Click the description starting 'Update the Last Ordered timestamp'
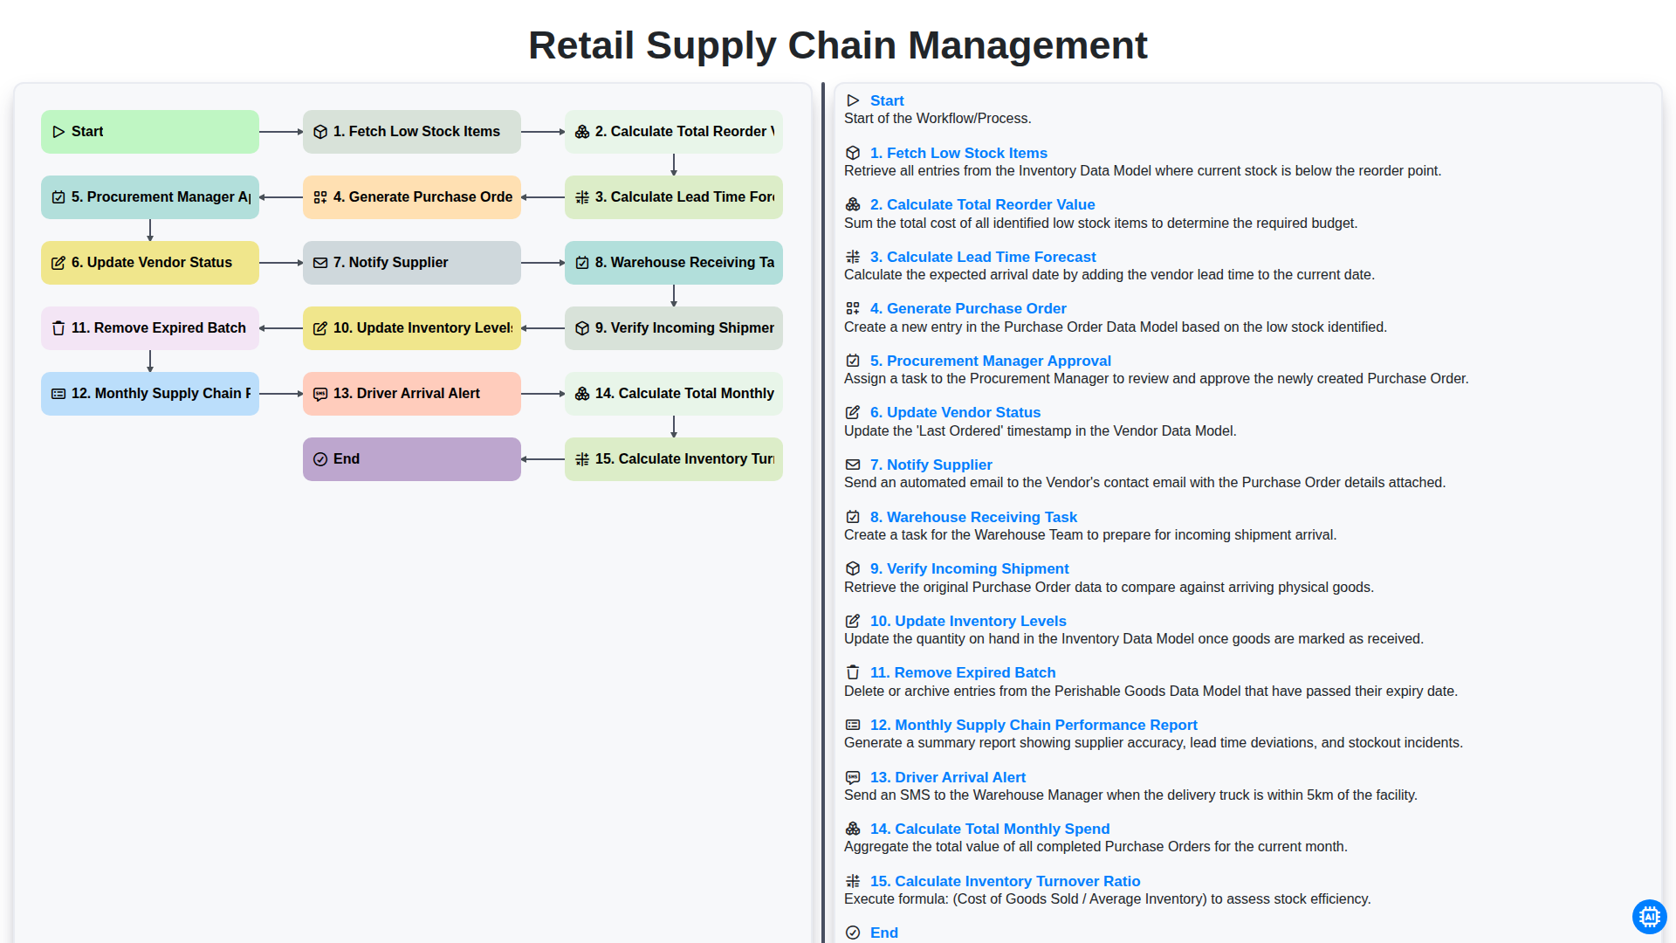Screen dimensions: 1676x943 point(1040,431)
